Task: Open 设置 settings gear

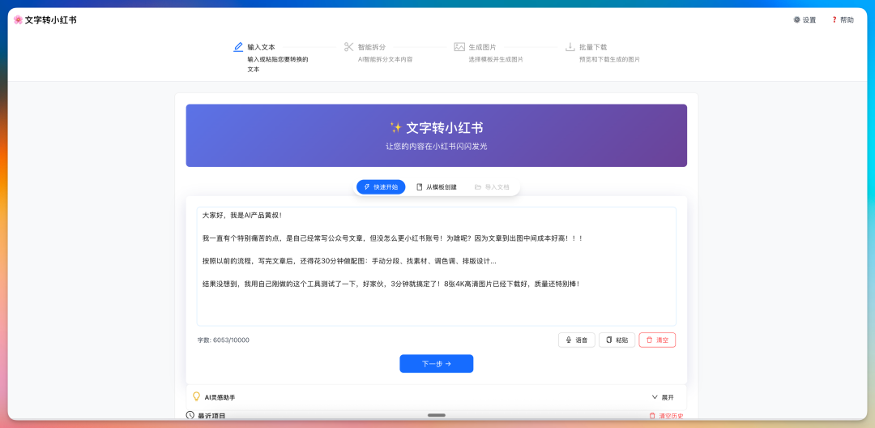Action: pyautogui.click(x=805, y=20)
